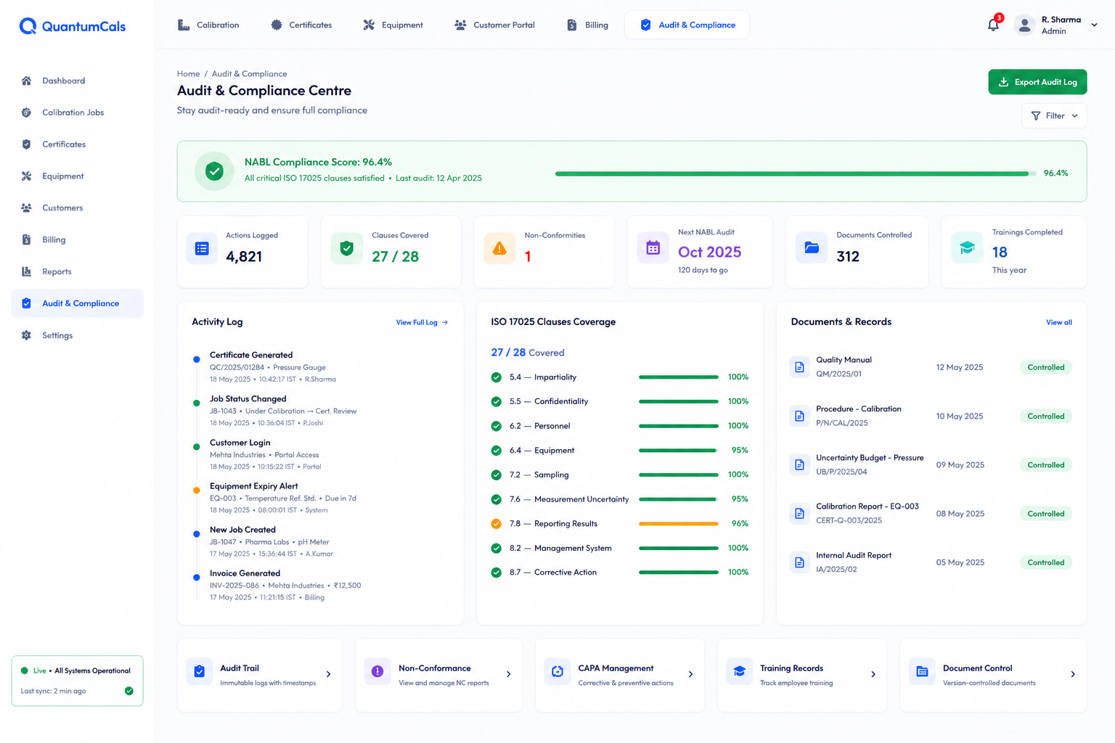The height and width of the screenshot is (743, 1115).
Task: Open Non-Conformance card arrow
Action: (x=509, y=674)
